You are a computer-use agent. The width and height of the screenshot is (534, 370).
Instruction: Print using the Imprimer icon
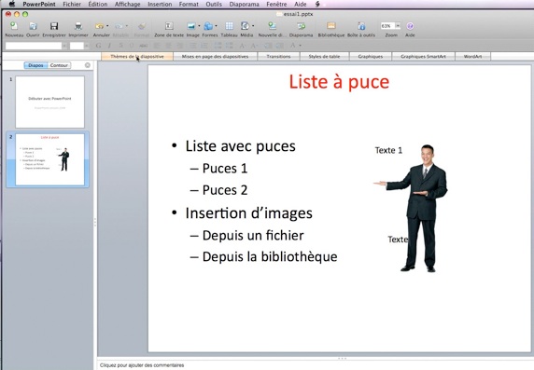(78, 26)
